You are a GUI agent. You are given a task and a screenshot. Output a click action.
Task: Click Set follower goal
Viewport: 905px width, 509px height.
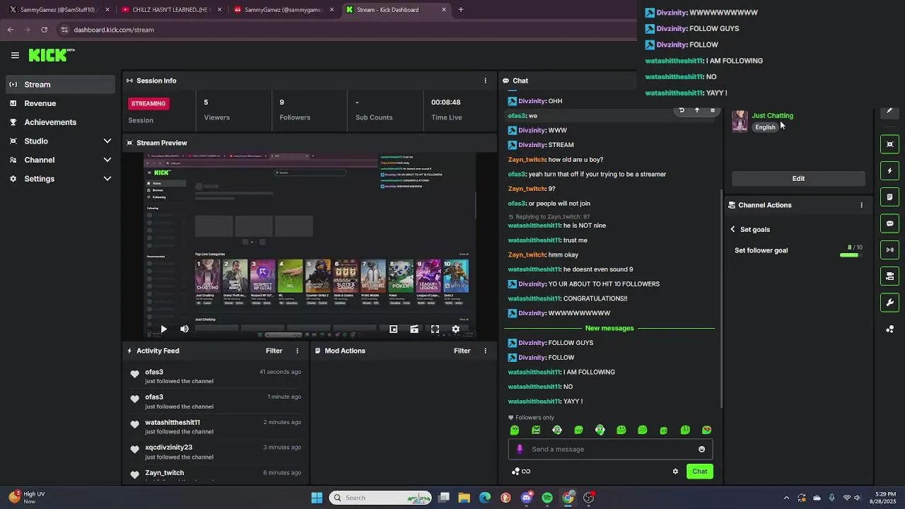[761, 250]
